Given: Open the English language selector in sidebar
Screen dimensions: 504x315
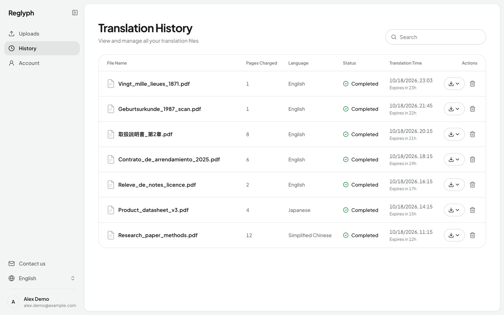Looking at the screenshot, I should [42, 278].
